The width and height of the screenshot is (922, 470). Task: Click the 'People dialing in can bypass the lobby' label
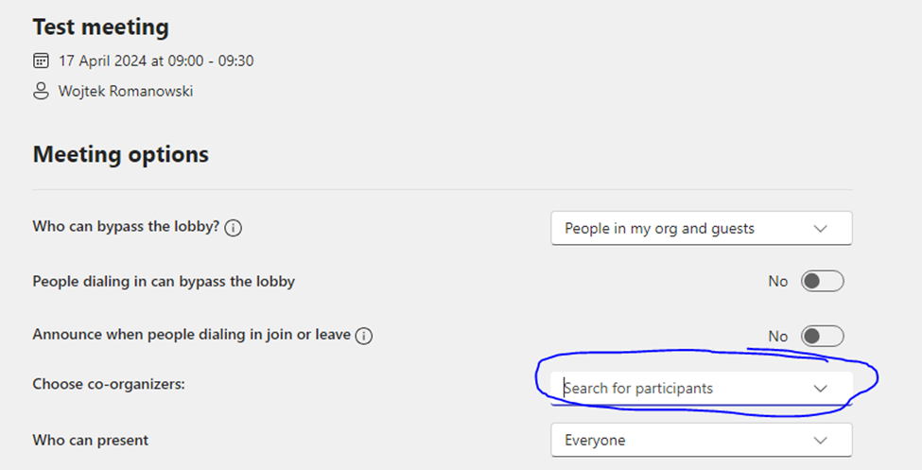click(x=164, y=281)
